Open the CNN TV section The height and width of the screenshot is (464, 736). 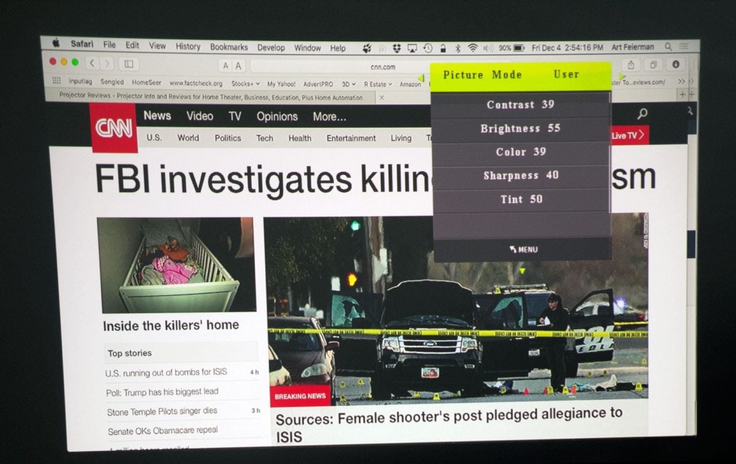[x=235, y=116]
